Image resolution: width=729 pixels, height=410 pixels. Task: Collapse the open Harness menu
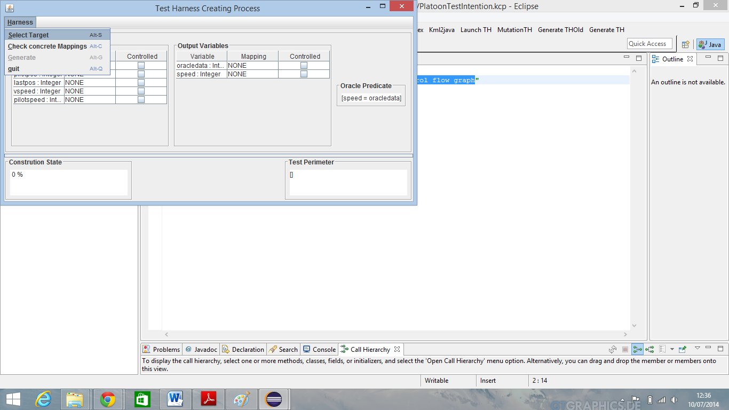point(20,22)
